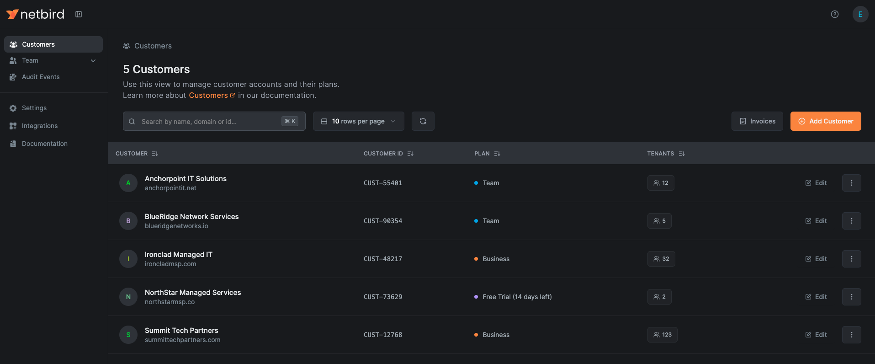
Task: Open Audit Events in the sidebar
Action: (x=53, y=77)
